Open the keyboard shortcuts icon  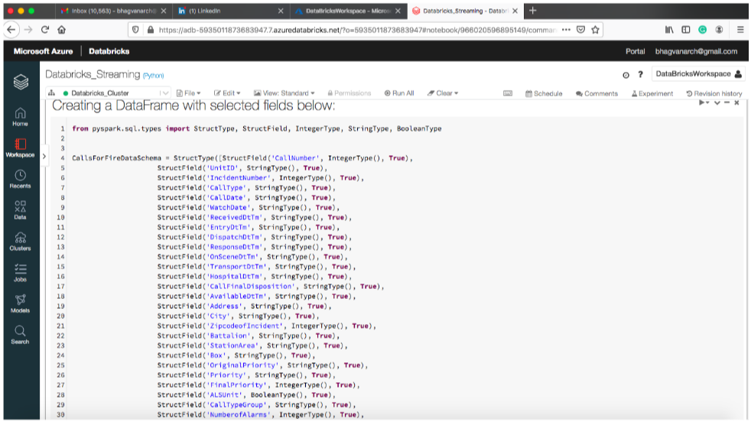tap(508, 93)
